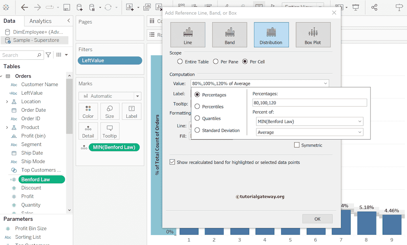Viewport: 407px width, 245px height.
Task: Open the Value computation dropdown
Action: click(x=326, y=84)
